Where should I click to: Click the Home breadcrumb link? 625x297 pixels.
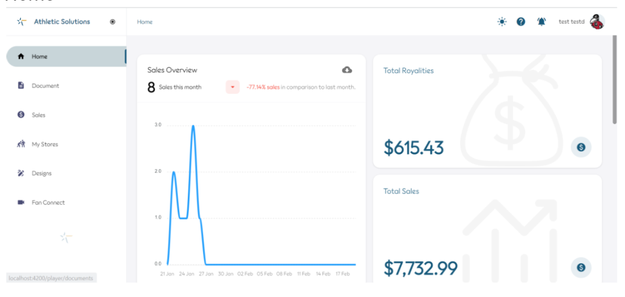coord(145,22)
